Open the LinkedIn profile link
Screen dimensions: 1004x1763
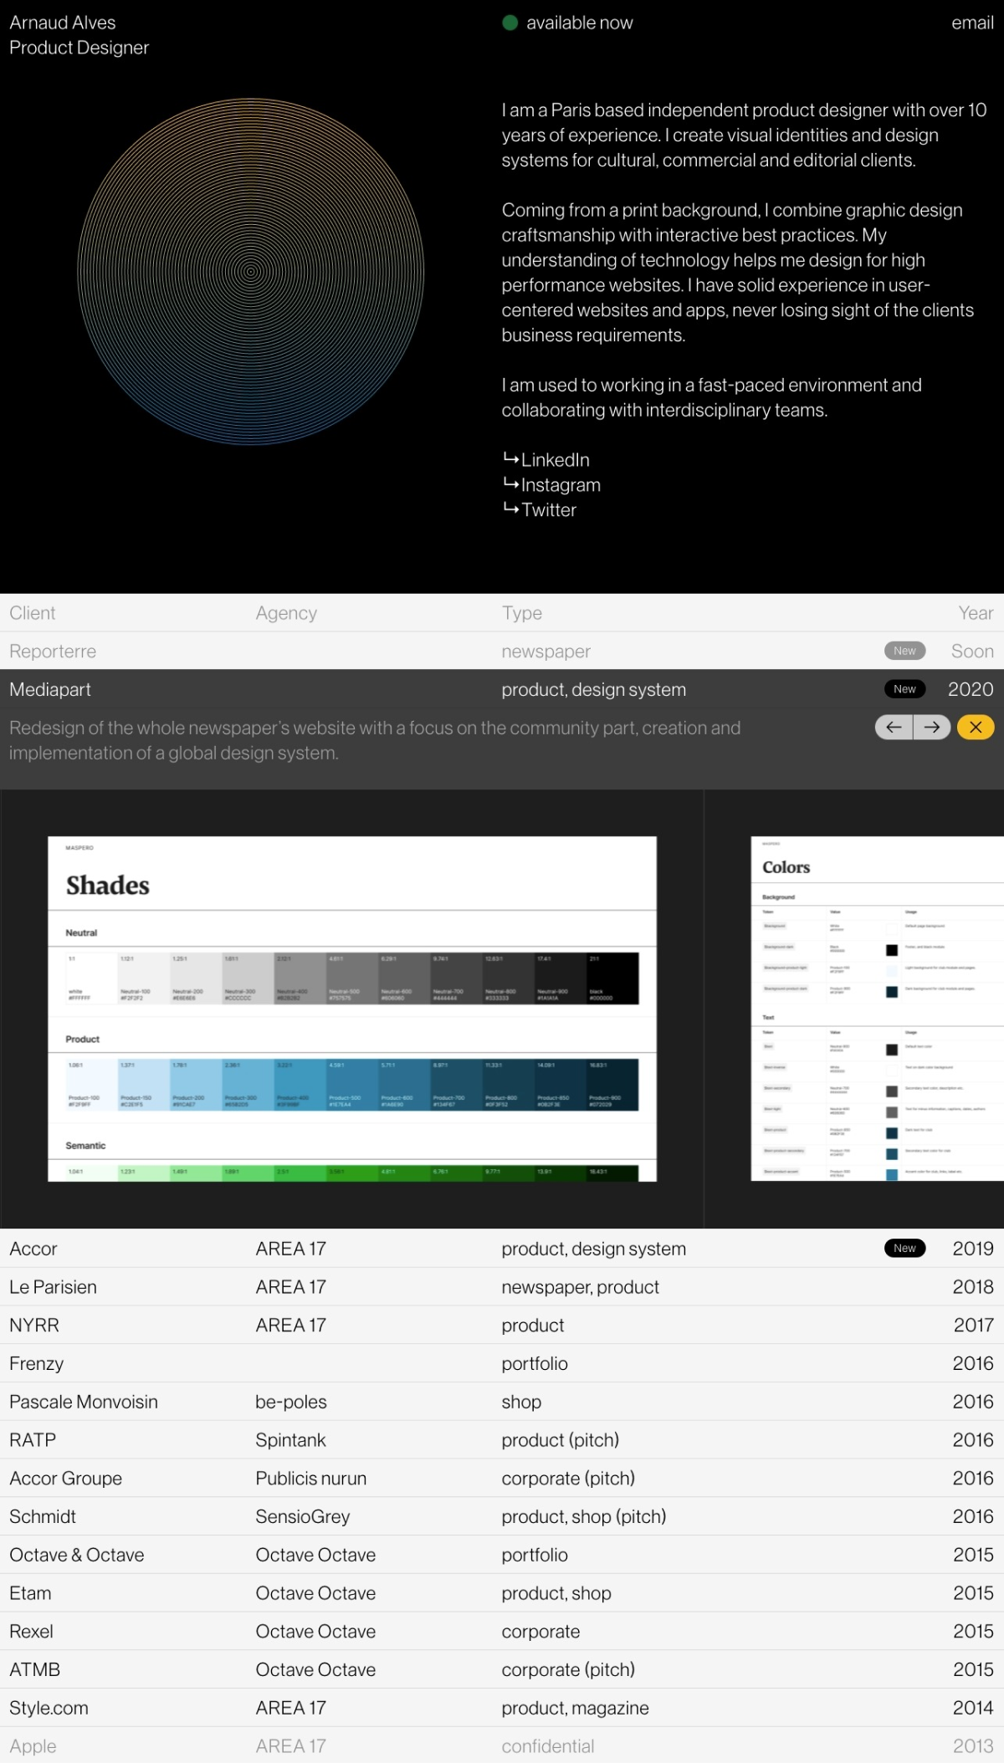coord(555,460)
